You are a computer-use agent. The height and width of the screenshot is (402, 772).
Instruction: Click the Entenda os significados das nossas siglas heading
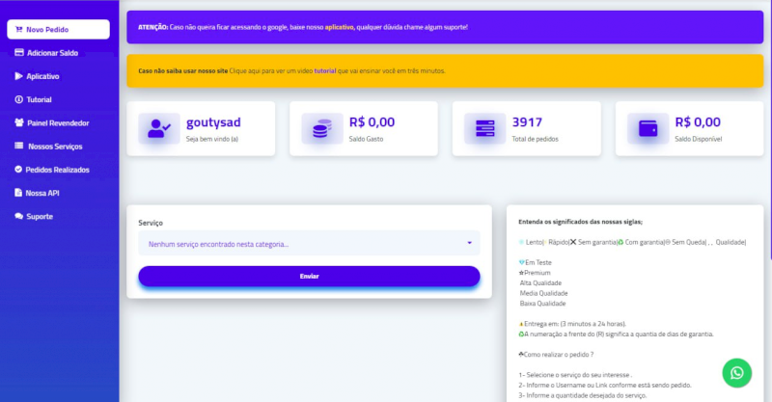(x=580, y=222)
